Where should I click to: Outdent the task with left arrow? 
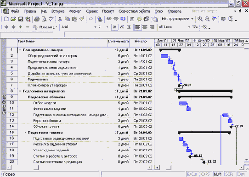point(6,27)
